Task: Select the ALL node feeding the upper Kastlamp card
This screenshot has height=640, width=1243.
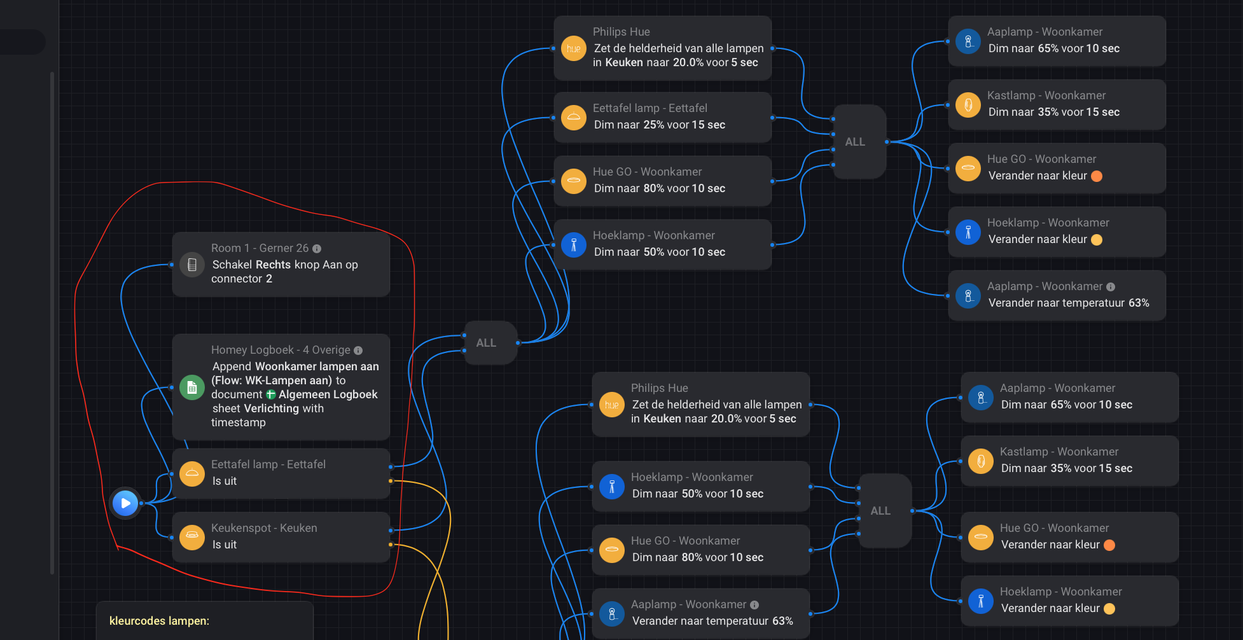Action: click(859, 142)
